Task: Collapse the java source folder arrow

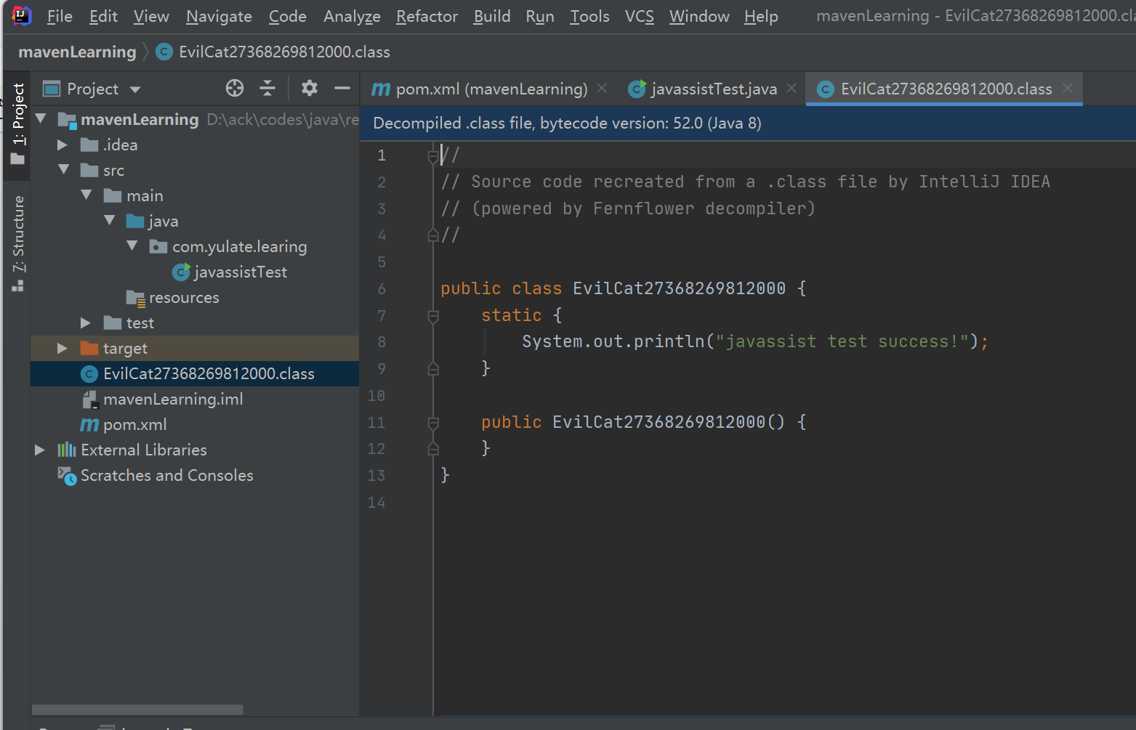Action: [x=110, y=220]
